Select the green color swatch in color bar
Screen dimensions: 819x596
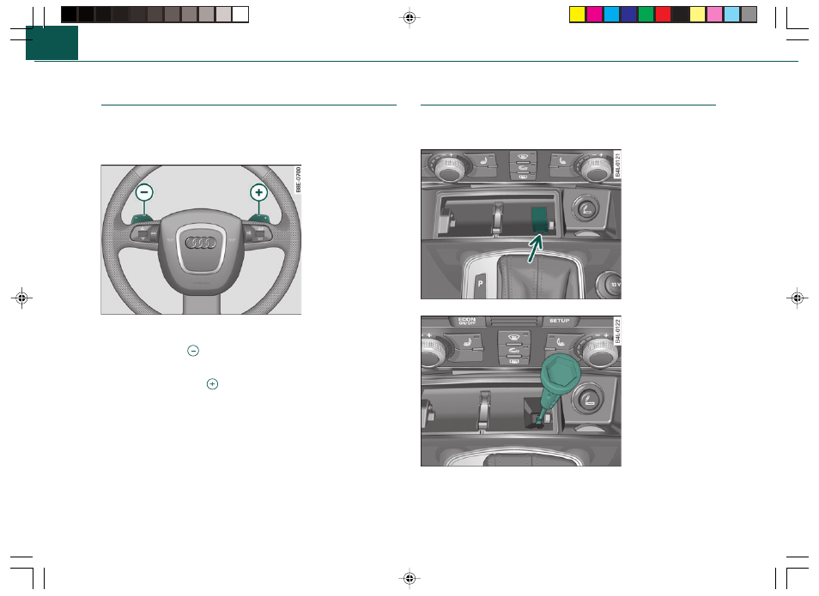click(646, 14)
